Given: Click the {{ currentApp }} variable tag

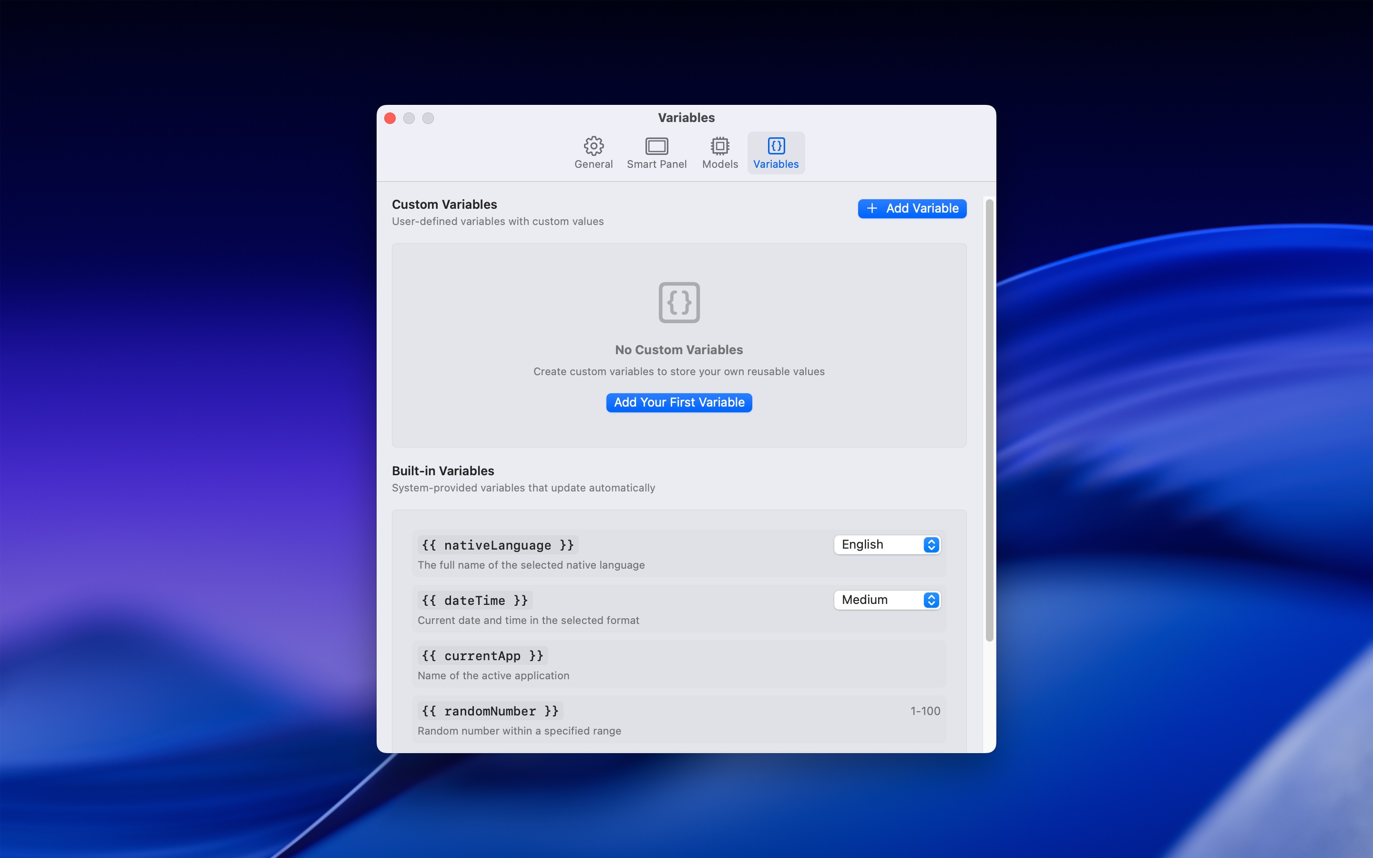Looking at the screenshot, I should 482,656.
